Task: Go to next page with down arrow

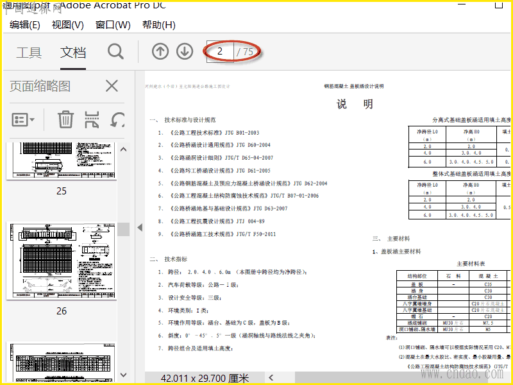Action: coord(185,52)
